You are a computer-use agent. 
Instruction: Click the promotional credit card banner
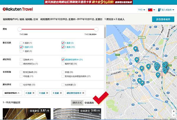(88, 2)
